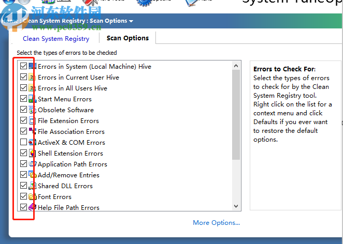Viewport: 343px width, 244px height.
Task: Click the All Users Hive icon
Action: pos(32,88)
